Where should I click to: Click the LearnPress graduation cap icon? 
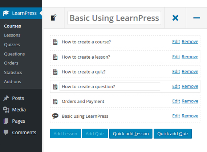tap(6, 13)
